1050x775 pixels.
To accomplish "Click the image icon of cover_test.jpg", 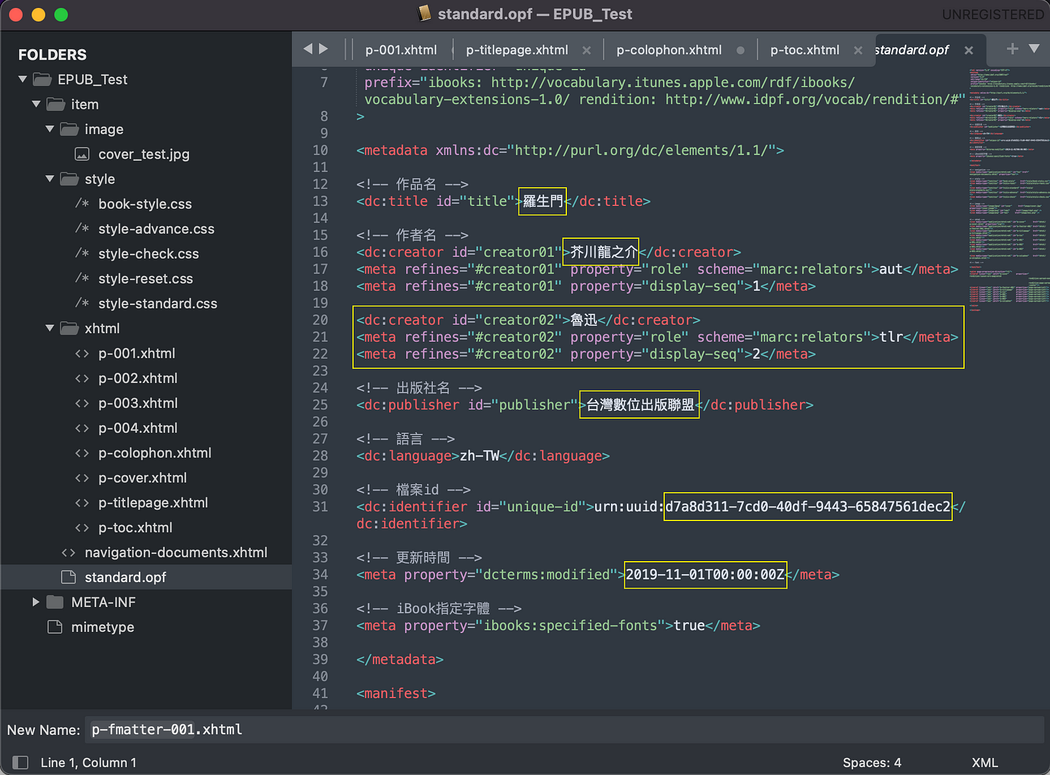I will point(82,154).
